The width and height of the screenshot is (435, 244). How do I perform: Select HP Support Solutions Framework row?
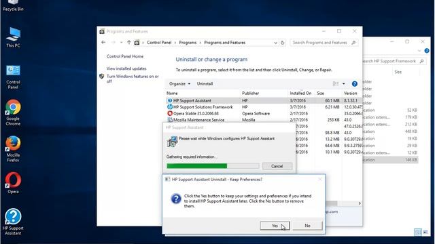point(264,107)
